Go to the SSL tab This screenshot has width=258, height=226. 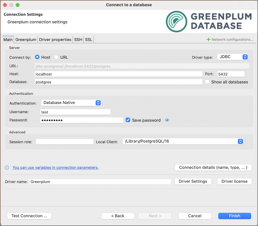pos(89,40)
